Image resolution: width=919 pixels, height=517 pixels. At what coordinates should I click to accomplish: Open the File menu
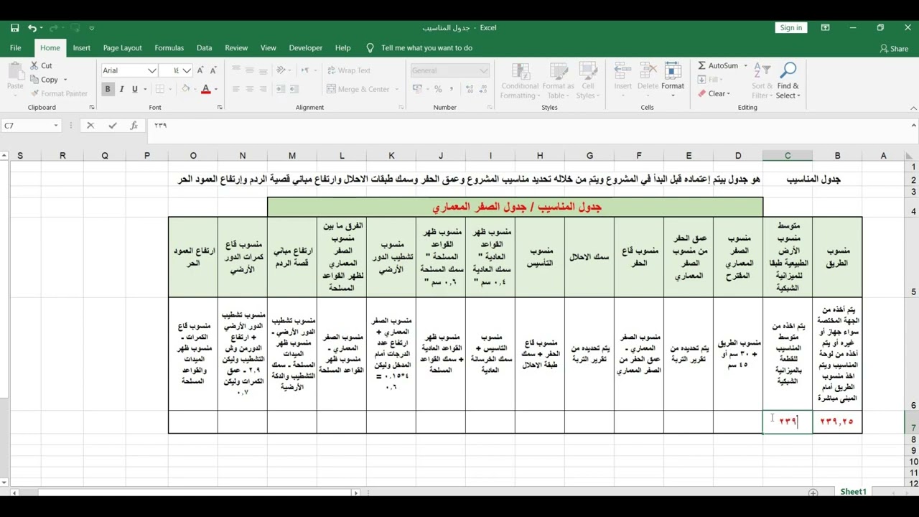(x=16, y=48)
